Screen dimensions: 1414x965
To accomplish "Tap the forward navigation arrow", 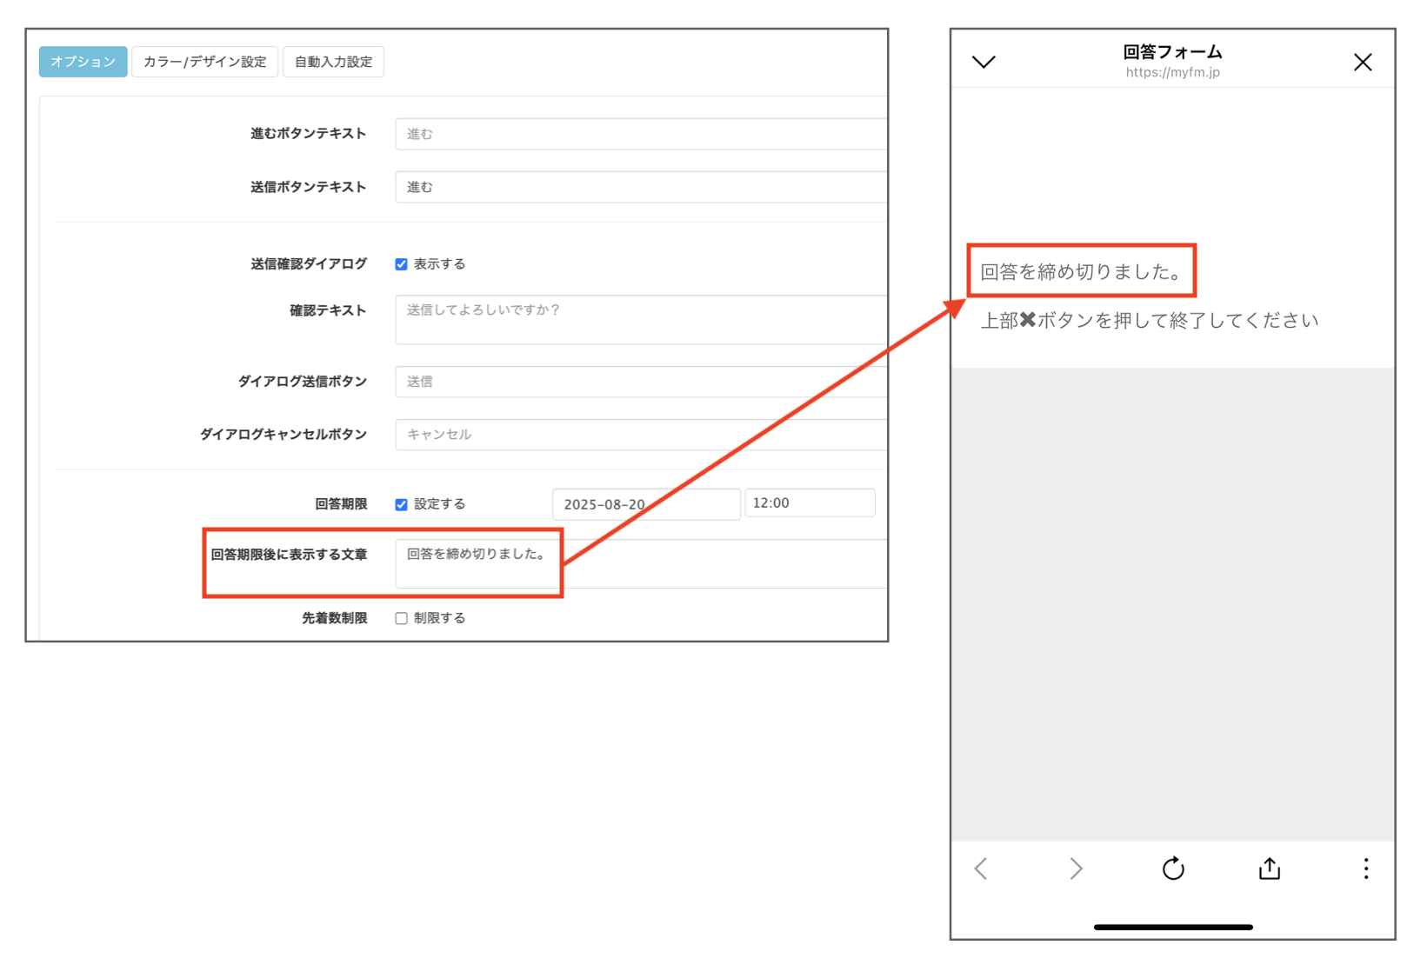I will coord(1077,868).
